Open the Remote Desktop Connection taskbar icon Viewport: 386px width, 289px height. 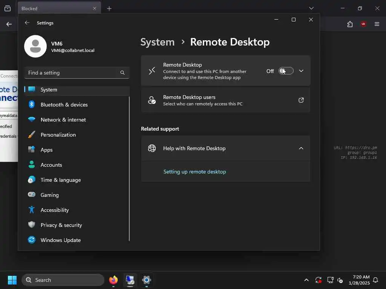[x=130, y=280]
